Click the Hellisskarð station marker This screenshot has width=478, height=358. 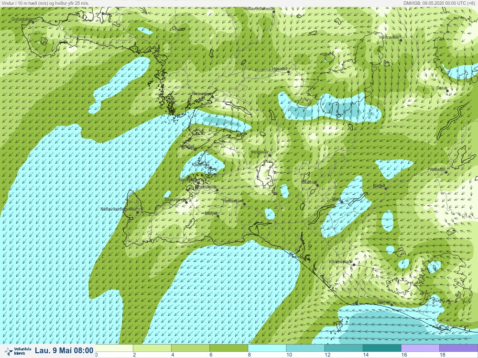[x=244, y=204]
